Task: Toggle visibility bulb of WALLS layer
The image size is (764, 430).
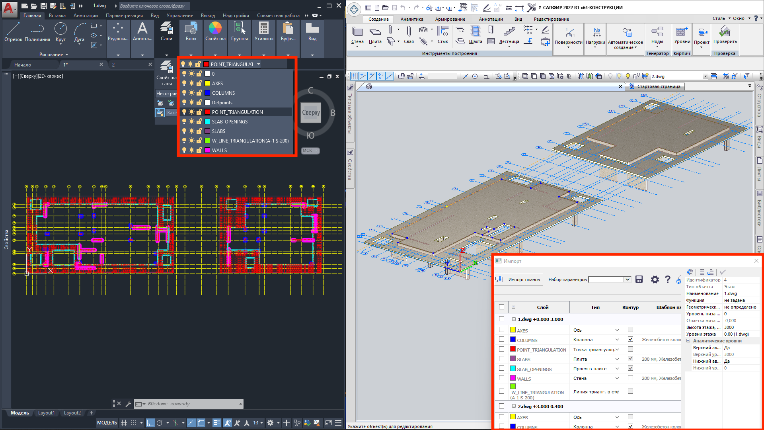Action: click(x=184, y=150)
